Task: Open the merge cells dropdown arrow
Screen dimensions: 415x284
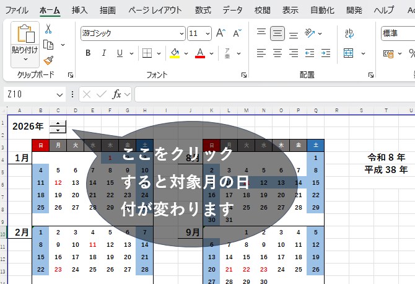Action: click(363, 53)
